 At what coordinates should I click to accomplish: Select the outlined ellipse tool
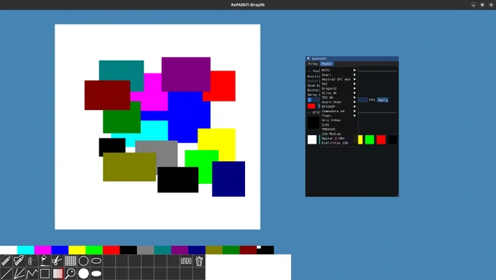96,261
